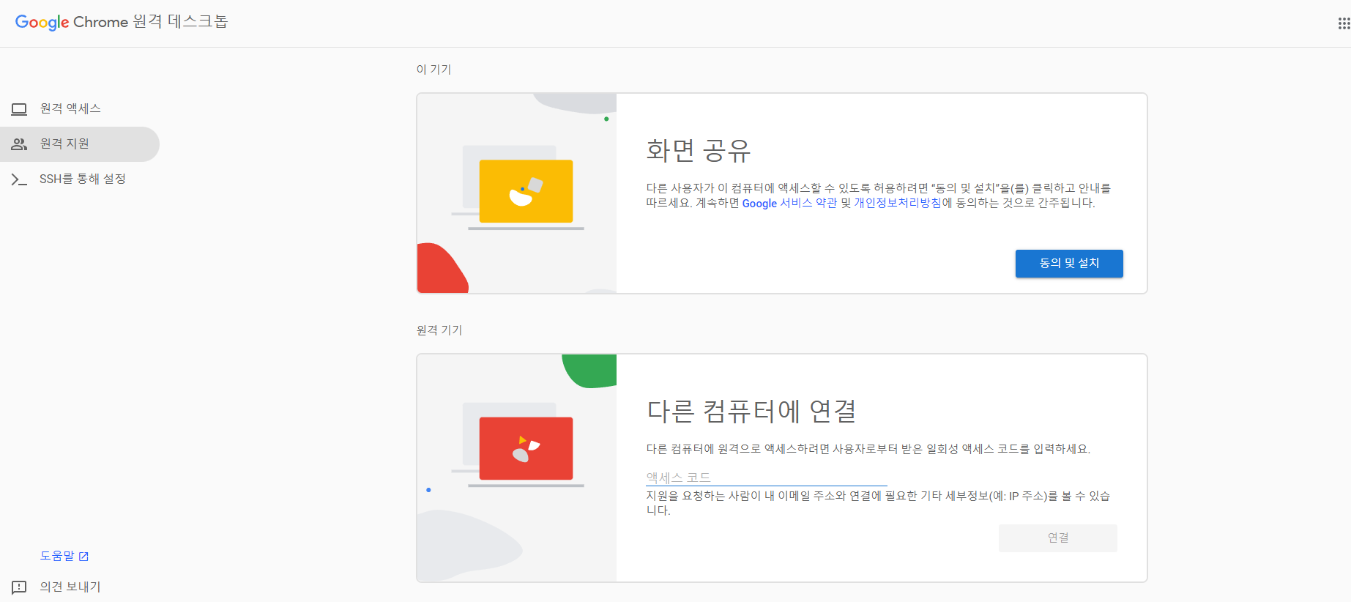The image size is (1351, 602).
Task: Click the terminal icon for SSH 설정
Action: [x=19, y=179]
